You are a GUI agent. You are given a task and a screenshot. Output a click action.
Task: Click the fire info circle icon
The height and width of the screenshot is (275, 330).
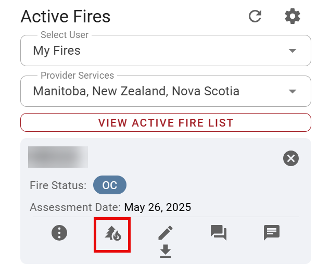(59, 232)
